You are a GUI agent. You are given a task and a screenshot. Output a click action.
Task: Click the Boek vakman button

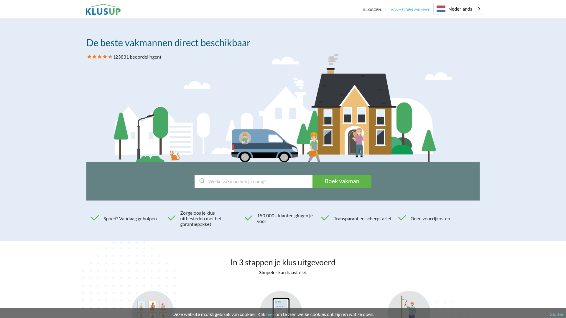pos(342,181)
